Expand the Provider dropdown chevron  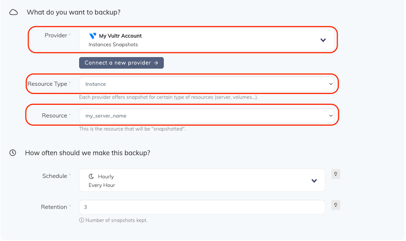click(323, 40)
